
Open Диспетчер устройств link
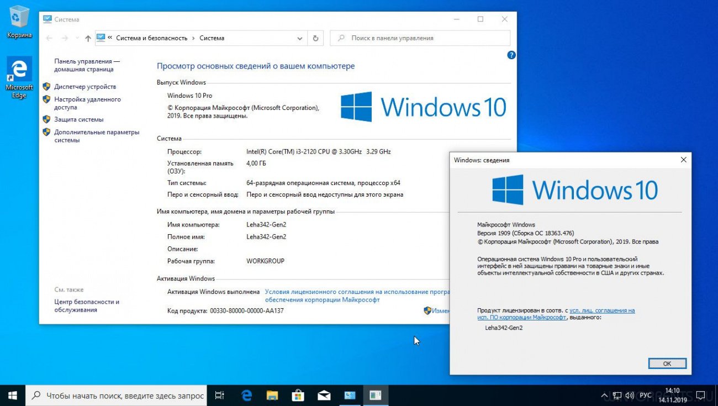click(x=85, y=87)
